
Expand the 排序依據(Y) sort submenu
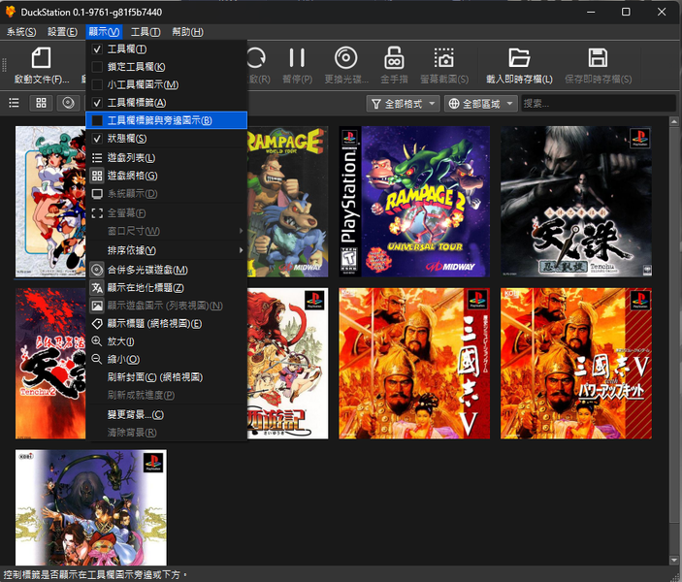pyautogui.click(x=167, y=250)
